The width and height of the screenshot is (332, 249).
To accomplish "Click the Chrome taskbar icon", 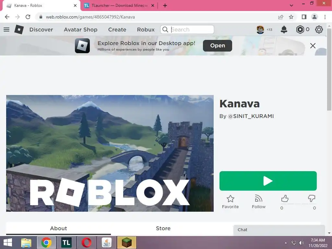I will tap(46, 243).
